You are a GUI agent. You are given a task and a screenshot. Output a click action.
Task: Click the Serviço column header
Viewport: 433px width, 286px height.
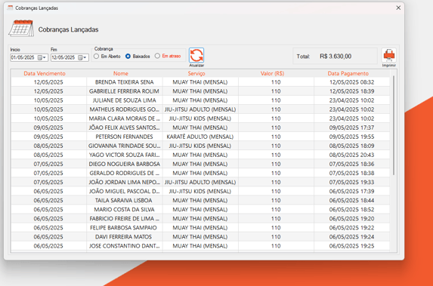[x=196, y=73]
